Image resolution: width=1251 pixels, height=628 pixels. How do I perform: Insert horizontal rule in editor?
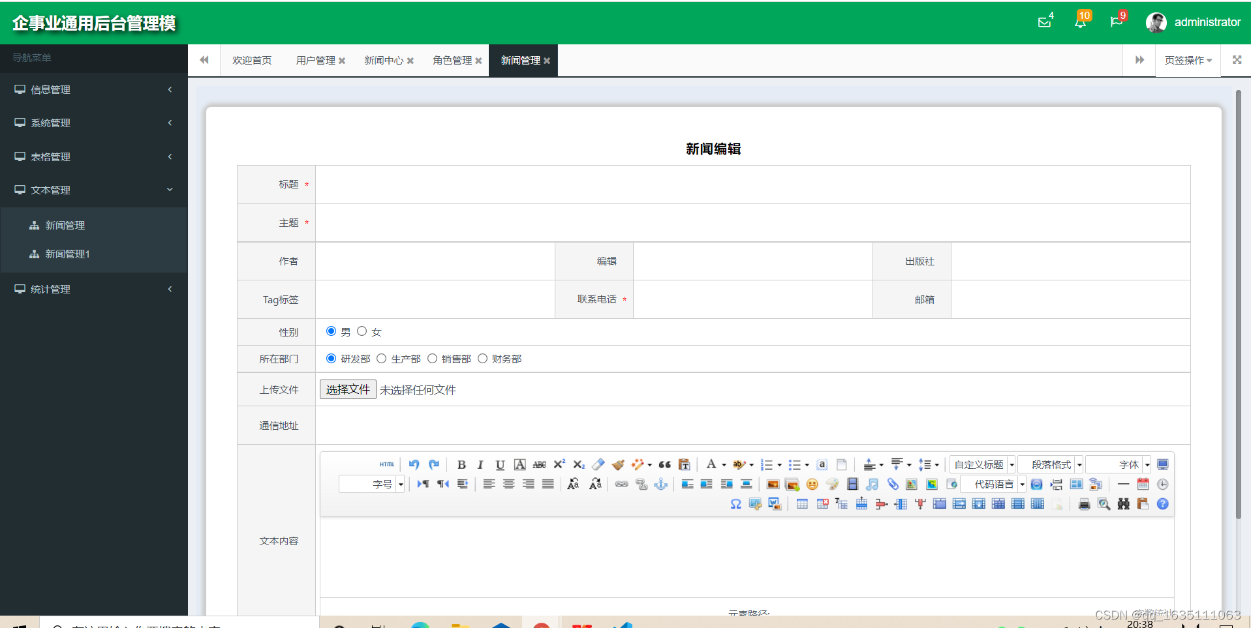[1123, 484]
